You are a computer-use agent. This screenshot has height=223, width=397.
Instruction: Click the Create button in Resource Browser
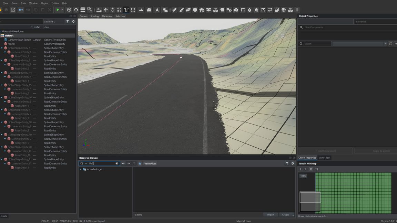pyautogui.click(x=285, y=215)
